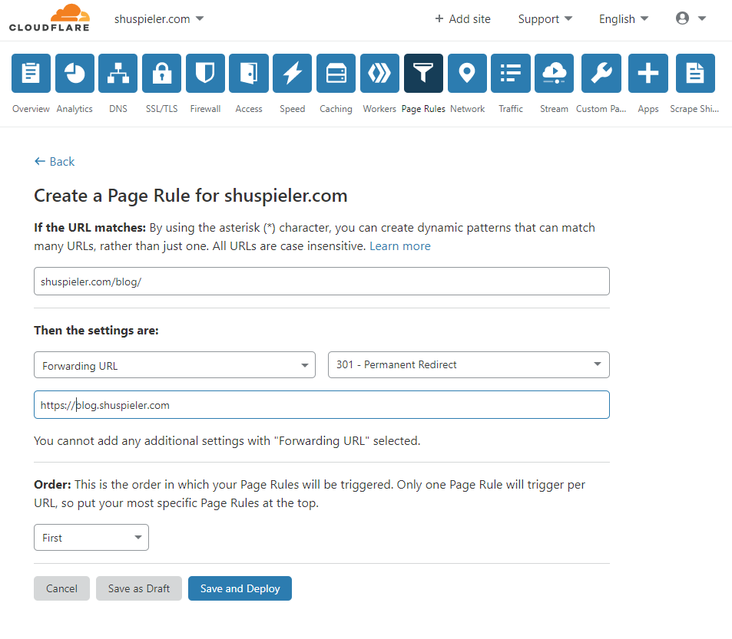Open the Speed lightning bolt icon
Image resolution: width=732 pixels, height=639 pixels.
click(293, 74)
